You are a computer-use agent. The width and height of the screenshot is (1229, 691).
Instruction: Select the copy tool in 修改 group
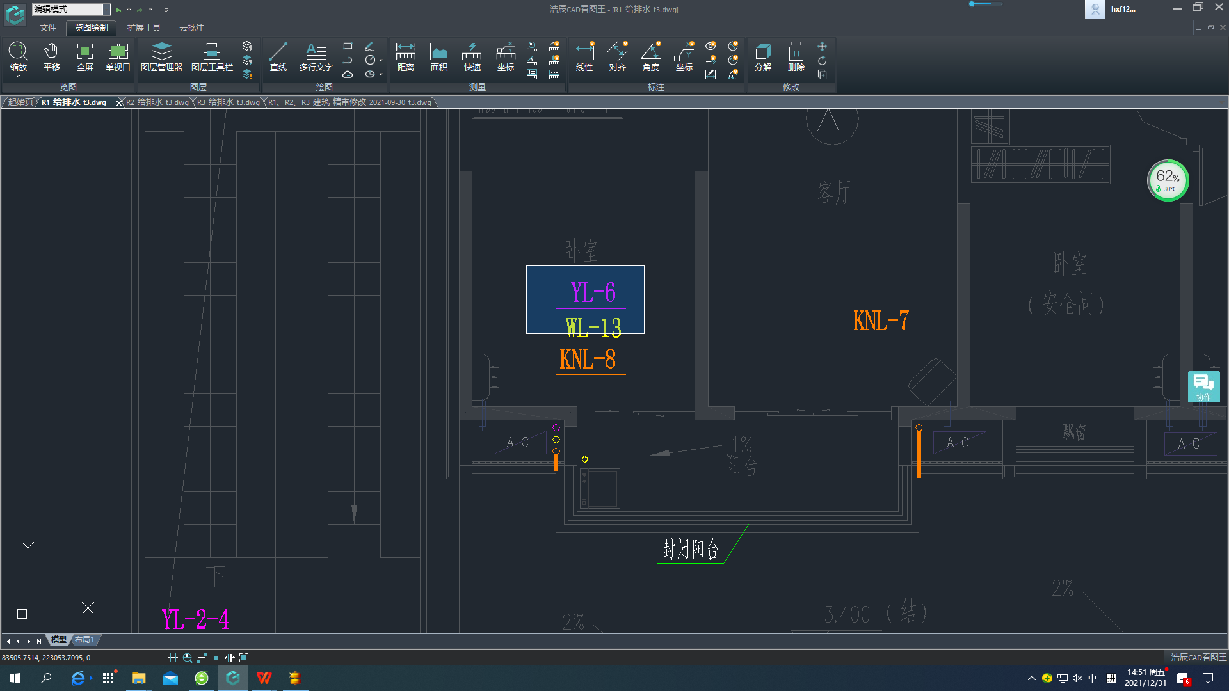click(x=823, y=74)
